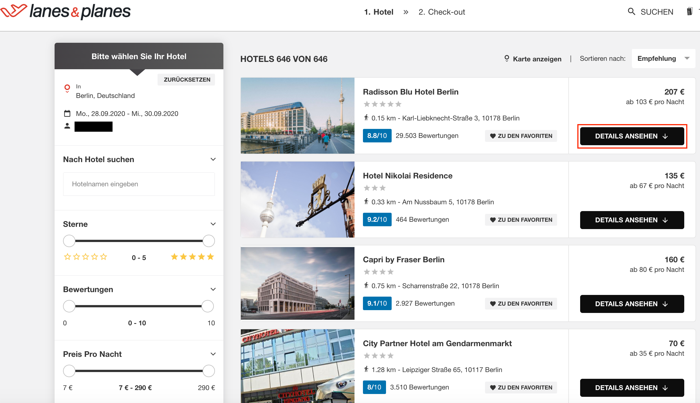The height and width of the screenshot is (403, 700).
Task: Open the Capri by Fraser photo
Action: pos(298,283)
